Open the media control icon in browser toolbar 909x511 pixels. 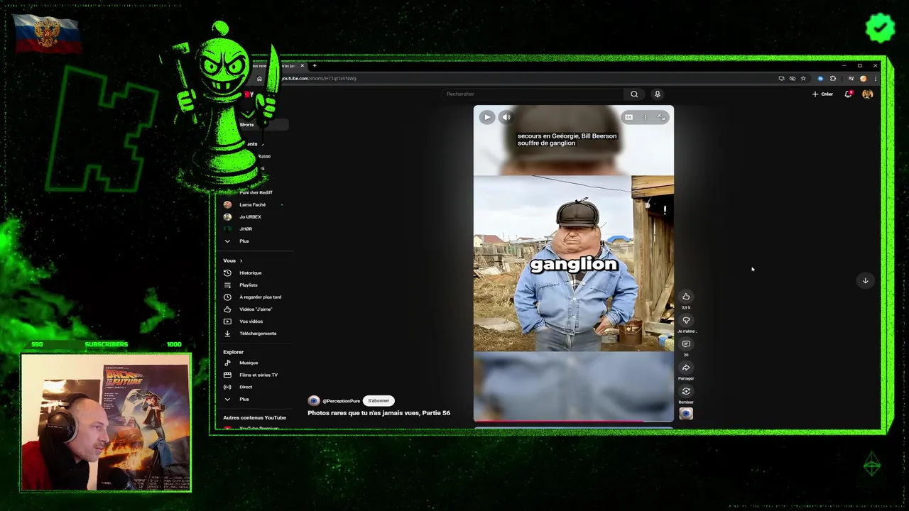coord(851,78)
